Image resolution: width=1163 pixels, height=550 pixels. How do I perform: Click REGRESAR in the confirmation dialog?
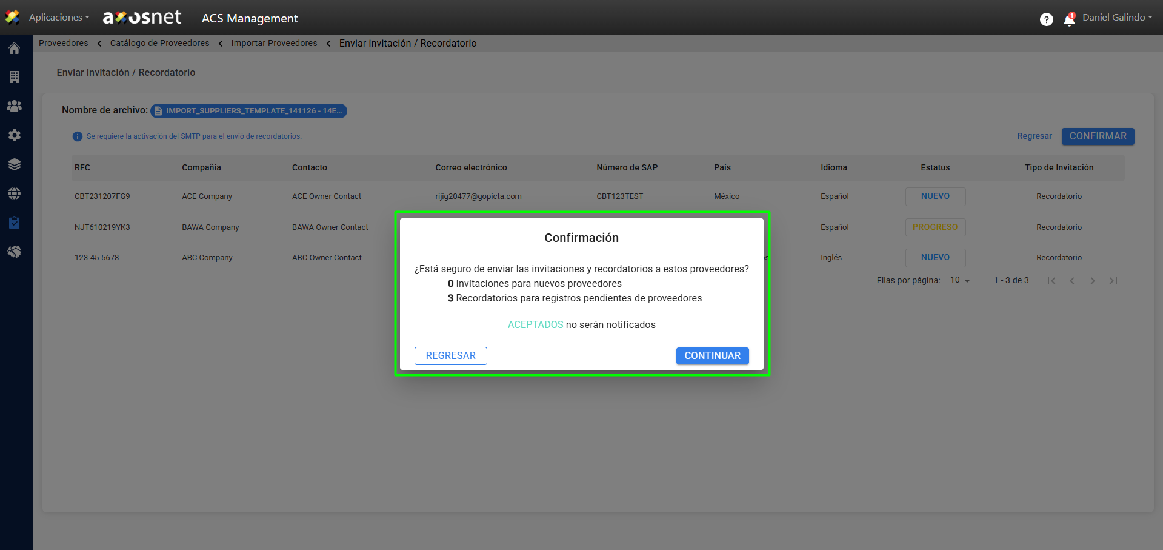pos(450,356)
